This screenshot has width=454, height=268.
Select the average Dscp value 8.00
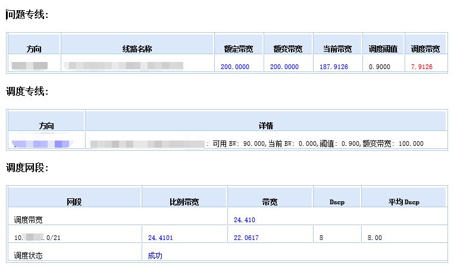coord(374,238)
